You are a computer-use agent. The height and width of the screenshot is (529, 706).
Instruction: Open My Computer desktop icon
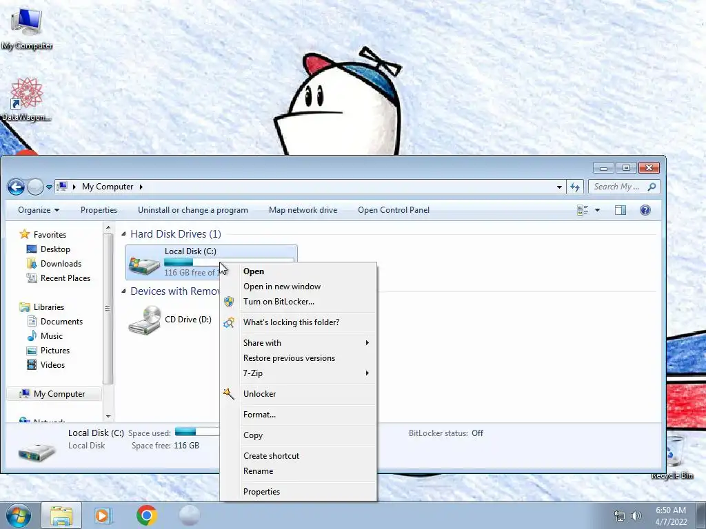27,29
